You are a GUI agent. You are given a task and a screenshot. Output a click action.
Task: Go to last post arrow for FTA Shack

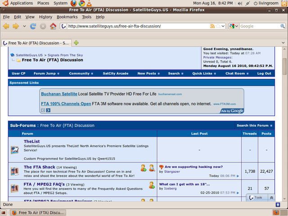pos(238,176)
